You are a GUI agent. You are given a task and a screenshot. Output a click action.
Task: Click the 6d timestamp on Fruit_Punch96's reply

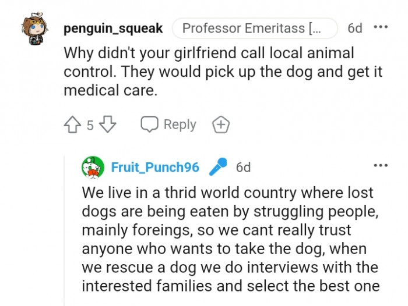click(x=243, y=168)
